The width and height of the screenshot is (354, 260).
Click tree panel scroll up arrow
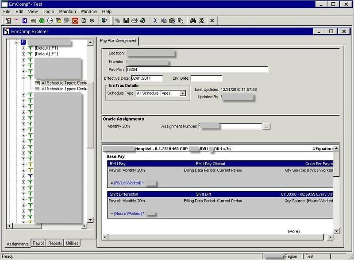pos(90,42)
